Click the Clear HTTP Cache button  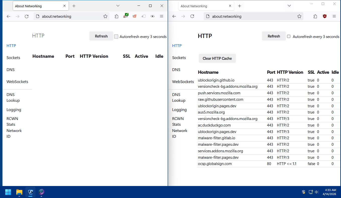tap(217, 58)
